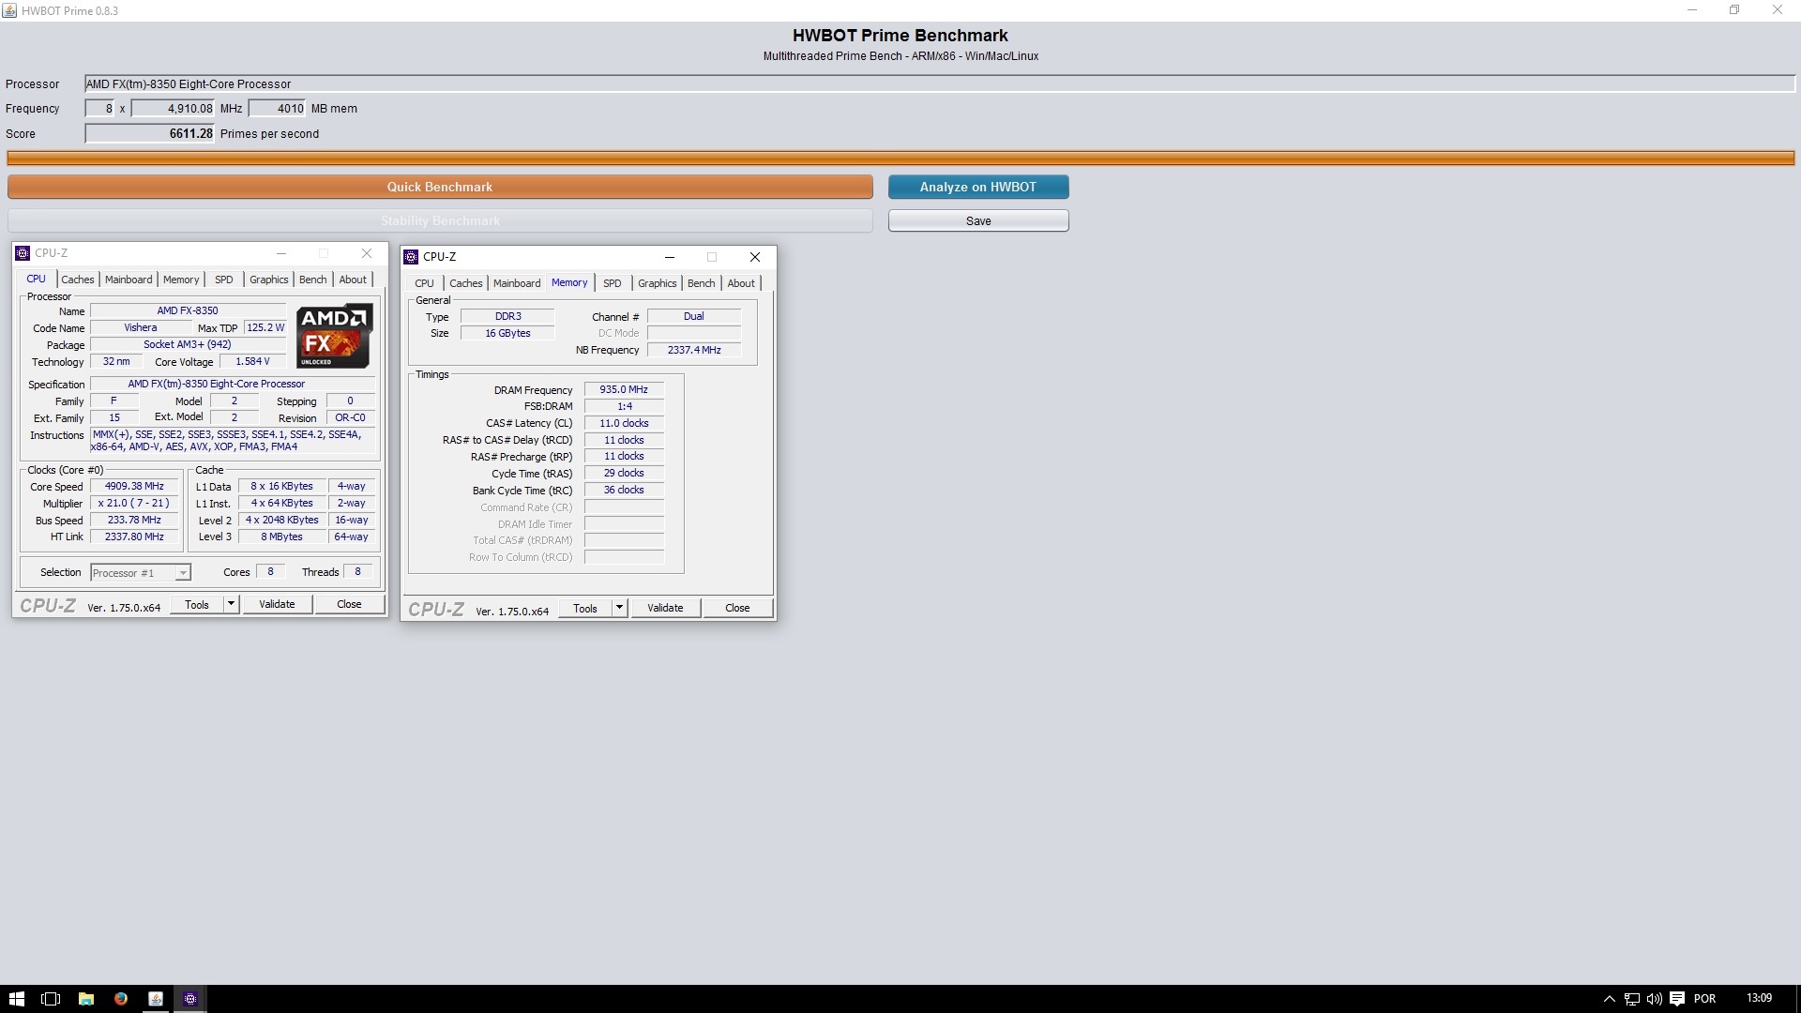Show hidden system tray icons
Image resolution: width=1801 pixels, height=1013 pixels.
(1609, 999)
